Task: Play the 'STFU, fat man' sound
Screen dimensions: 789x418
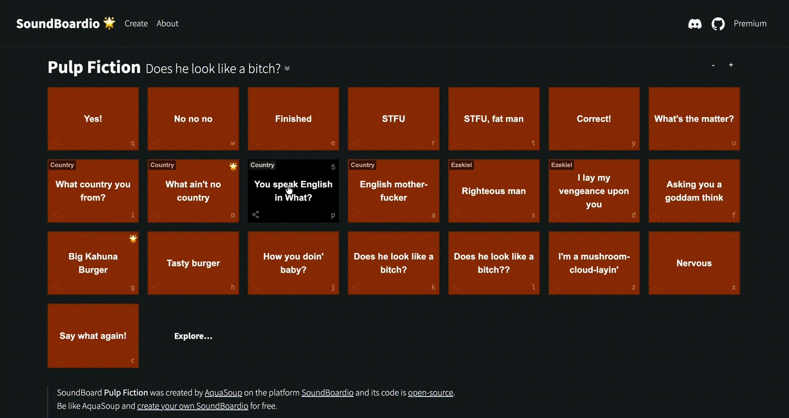Action: pos(494,119)
